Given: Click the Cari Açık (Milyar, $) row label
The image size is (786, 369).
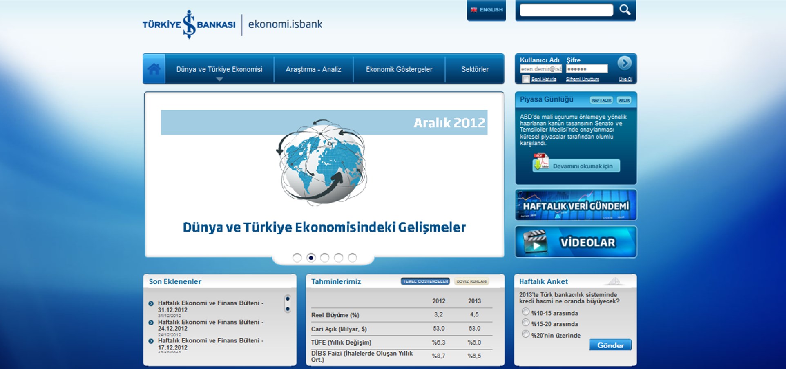Looking at the screenshot, I should point(339,329).
